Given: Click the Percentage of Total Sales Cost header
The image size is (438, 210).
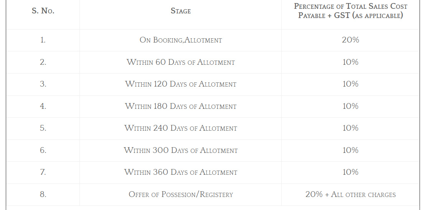Looking at the screenshot, I should pyautogui.click(x=350, y=11).
